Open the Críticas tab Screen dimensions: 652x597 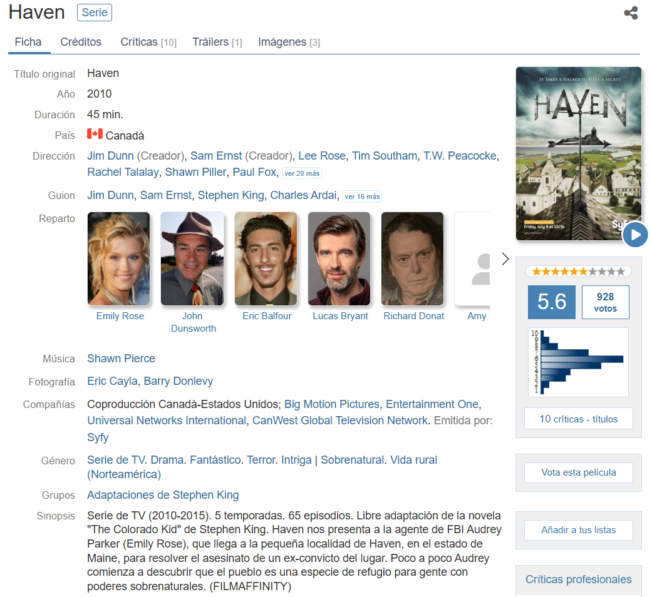click(x=148, y=42)
